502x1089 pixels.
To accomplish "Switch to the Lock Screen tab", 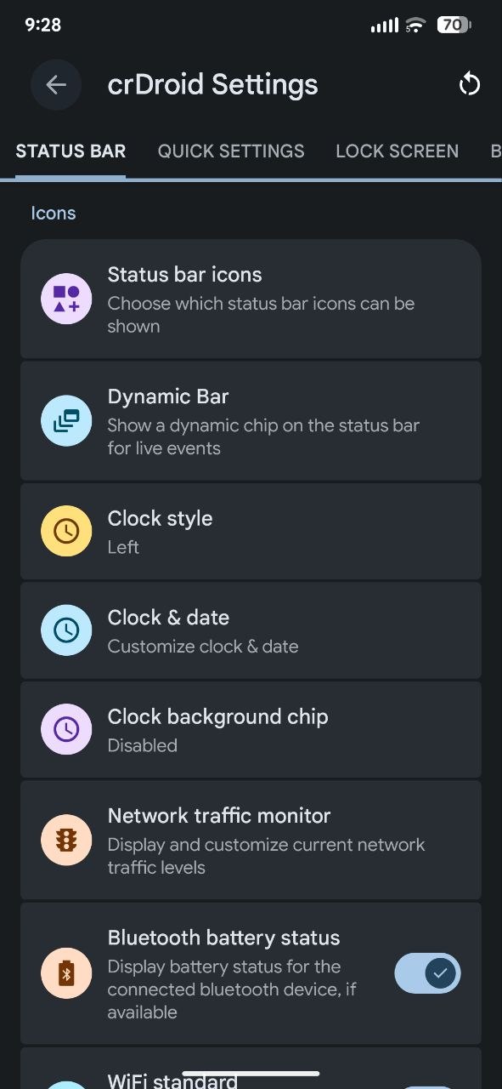I will pos(397,151).
